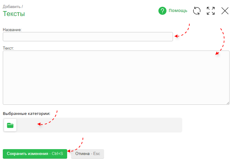Screen dimensions: 233x163
Task: Click the textarea resize grip corner
Action: (228, 103)
